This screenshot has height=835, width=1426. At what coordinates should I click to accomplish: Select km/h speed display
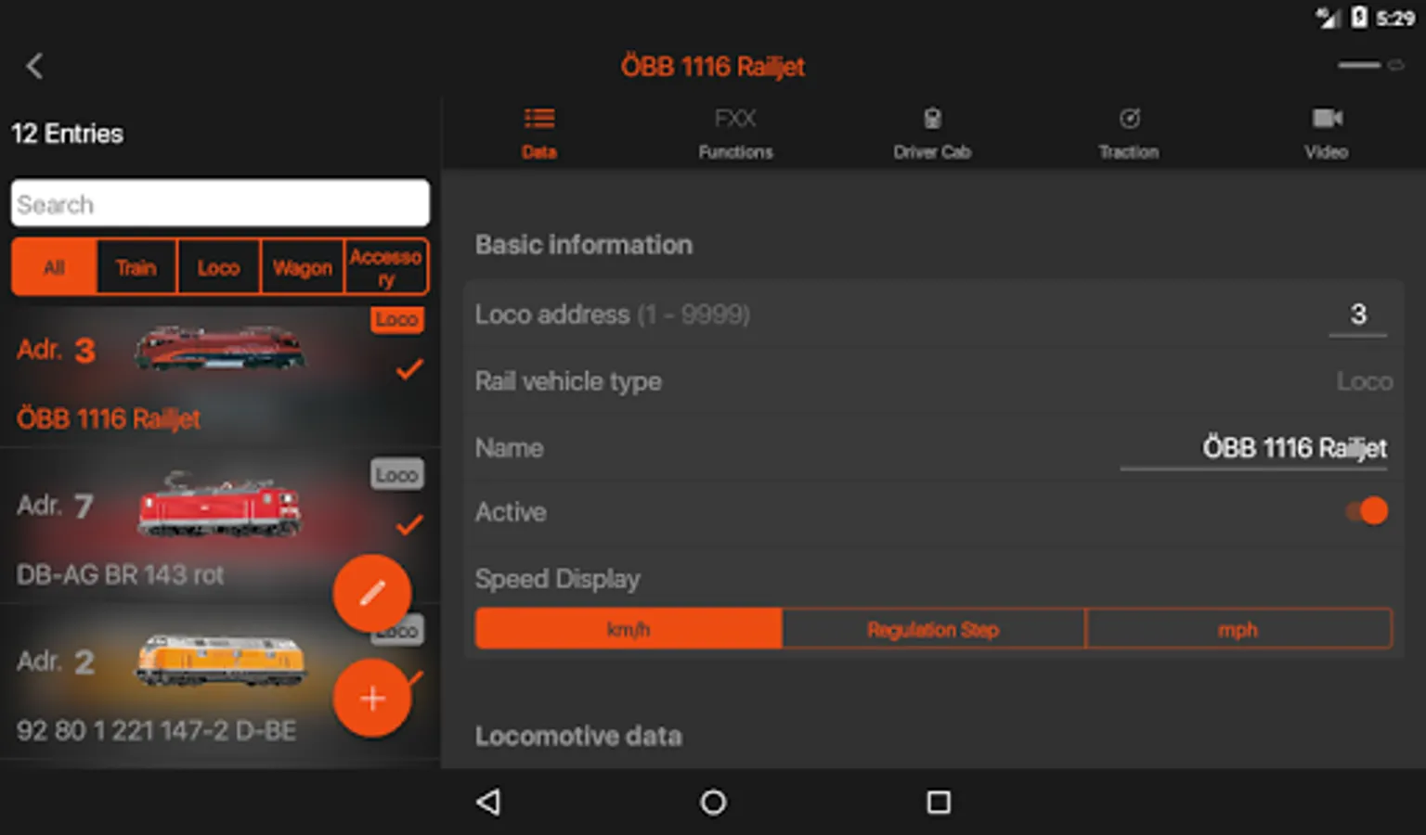coord(629,629)
